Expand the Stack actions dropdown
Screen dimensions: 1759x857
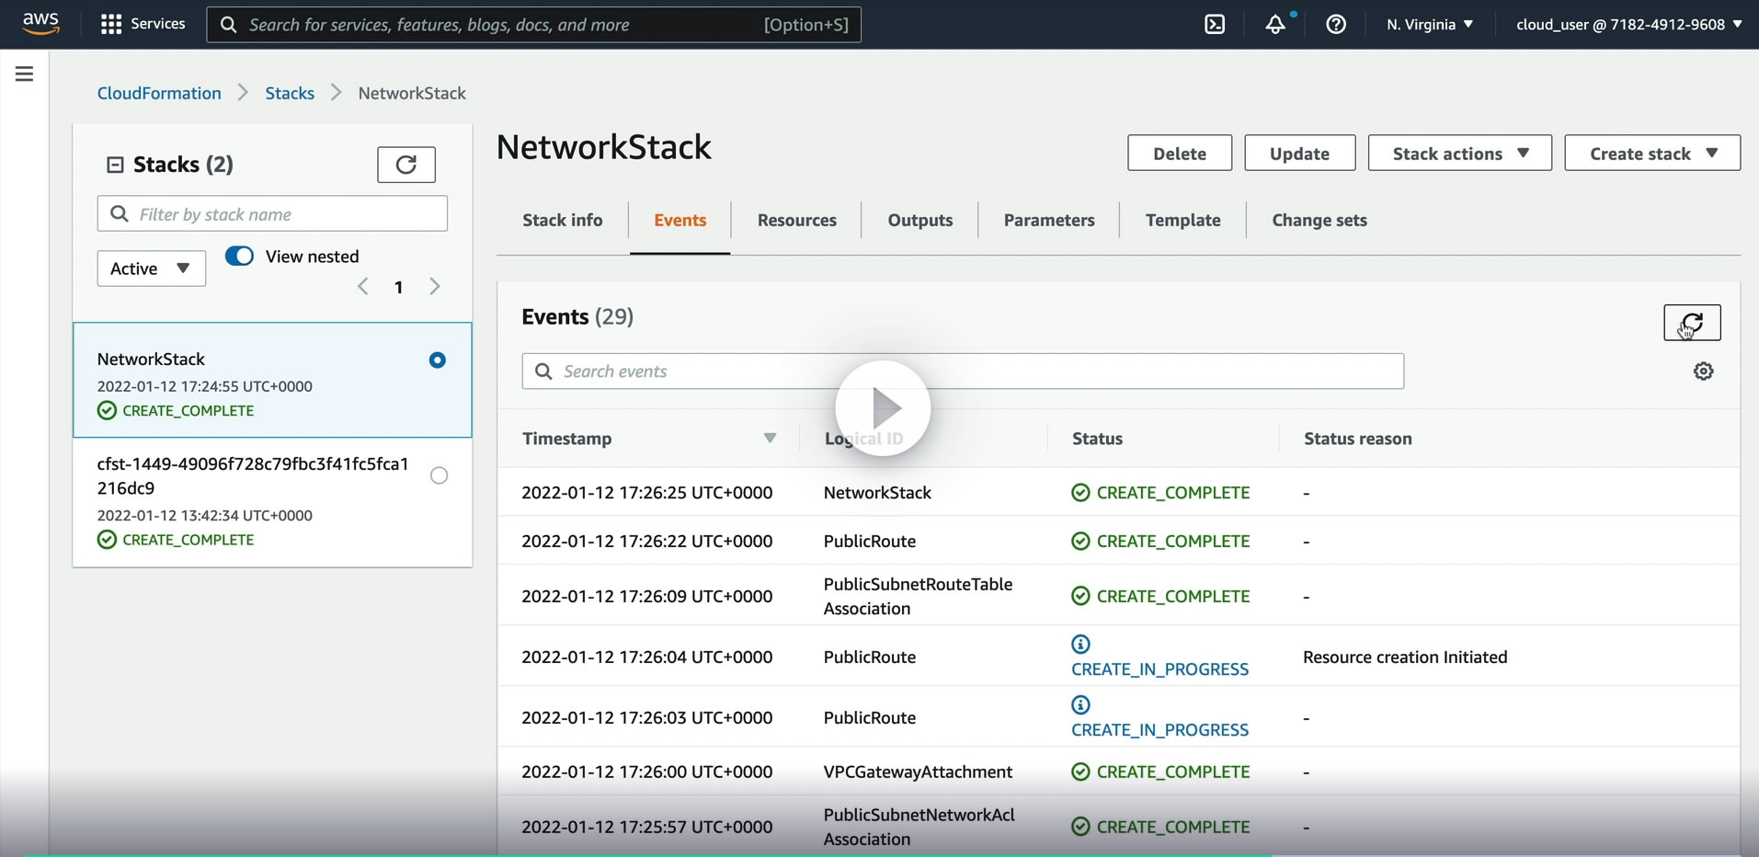click(x=1459, y=154)
